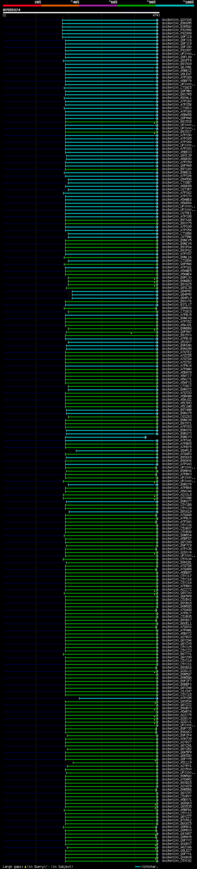Choose hit UniRef100_A2XXL8
Image resolution: width=197 pixels, height=869 pixels.
coord(176,495)
